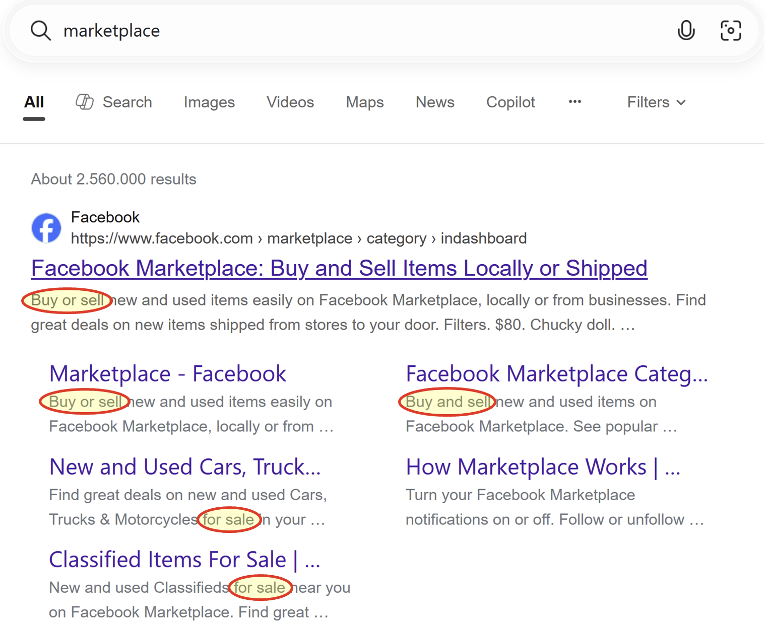Viewport: 769px width, 625px height.
Task: Click the Copilot icon beside Search tab
Action: coord(85,102)
